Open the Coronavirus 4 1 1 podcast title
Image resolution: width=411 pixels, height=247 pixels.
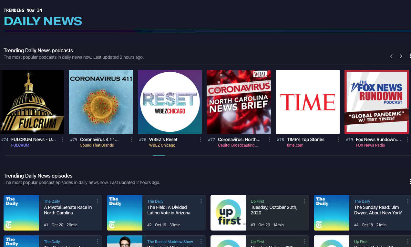coord(99,139)
